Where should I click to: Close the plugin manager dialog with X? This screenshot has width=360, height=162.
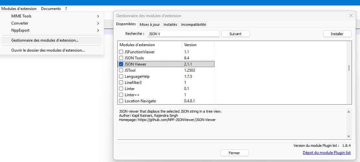[x=351, y=15]
